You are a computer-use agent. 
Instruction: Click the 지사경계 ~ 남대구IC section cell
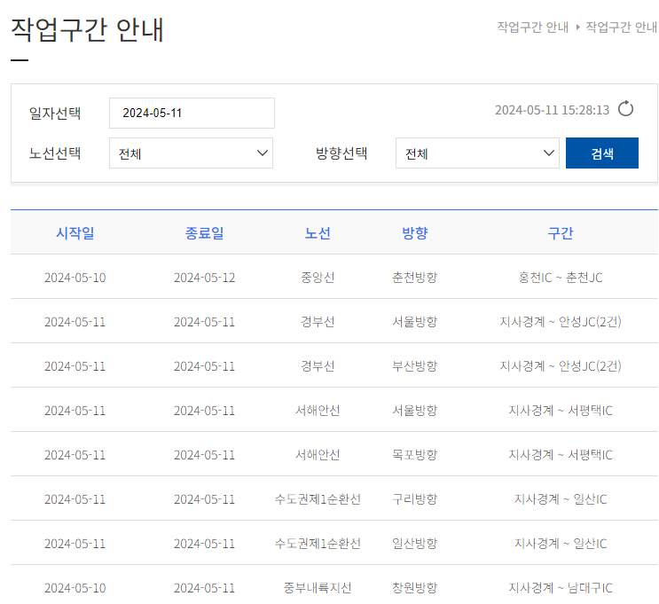[x=561, y=588]
